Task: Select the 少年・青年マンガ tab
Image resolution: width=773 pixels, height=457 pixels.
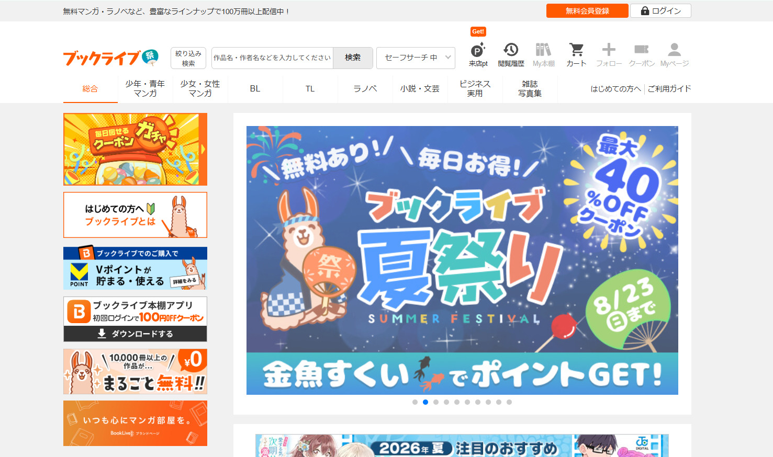Action: 145,89
